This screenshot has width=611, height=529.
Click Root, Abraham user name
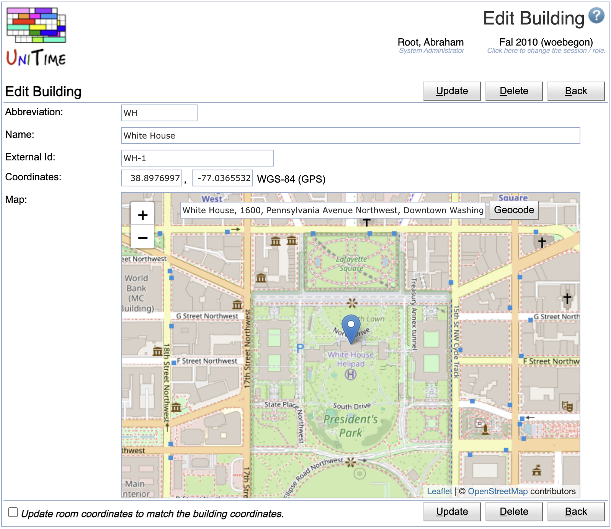point(431,42)
